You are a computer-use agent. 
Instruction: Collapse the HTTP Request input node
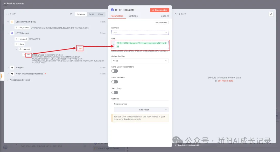point(8,33)
